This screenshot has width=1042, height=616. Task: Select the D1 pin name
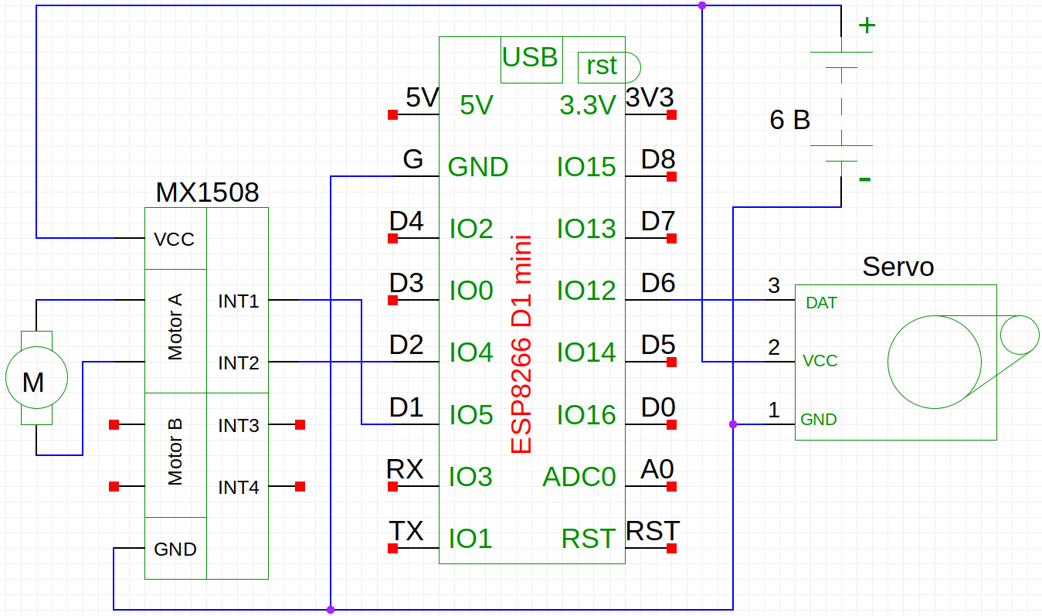pos(406,407)
